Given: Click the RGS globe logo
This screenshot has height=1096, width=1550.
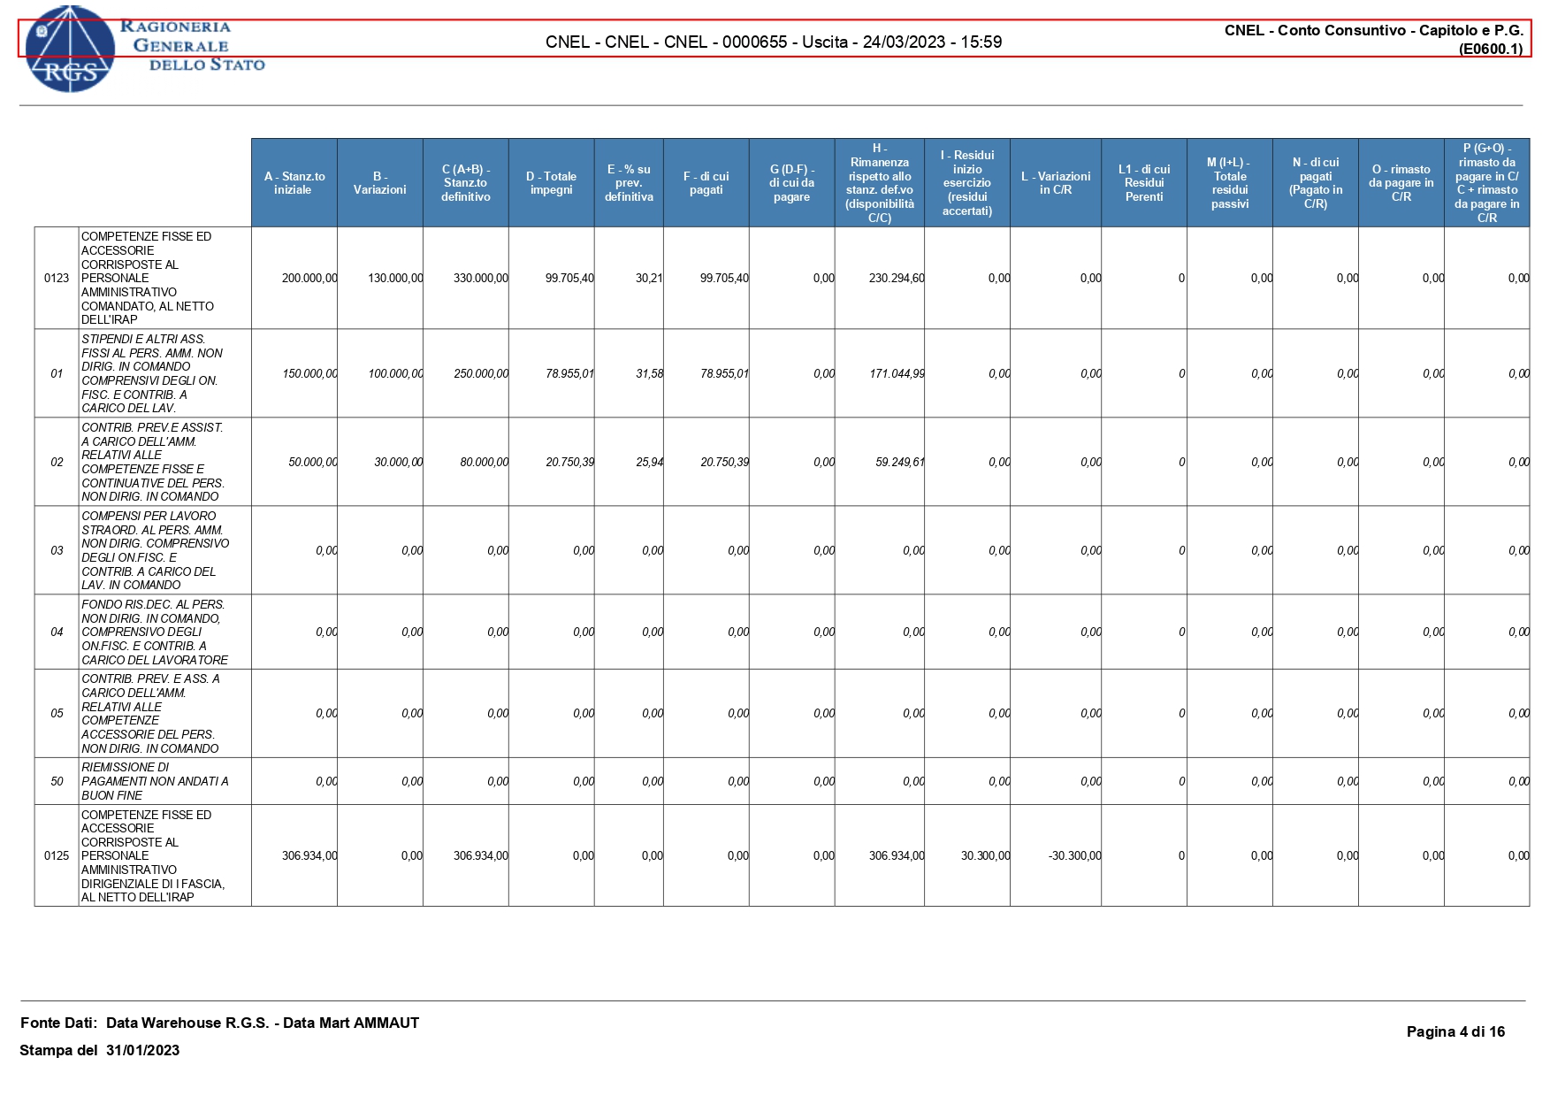Looking at the screenshot, I should (69, 50).
